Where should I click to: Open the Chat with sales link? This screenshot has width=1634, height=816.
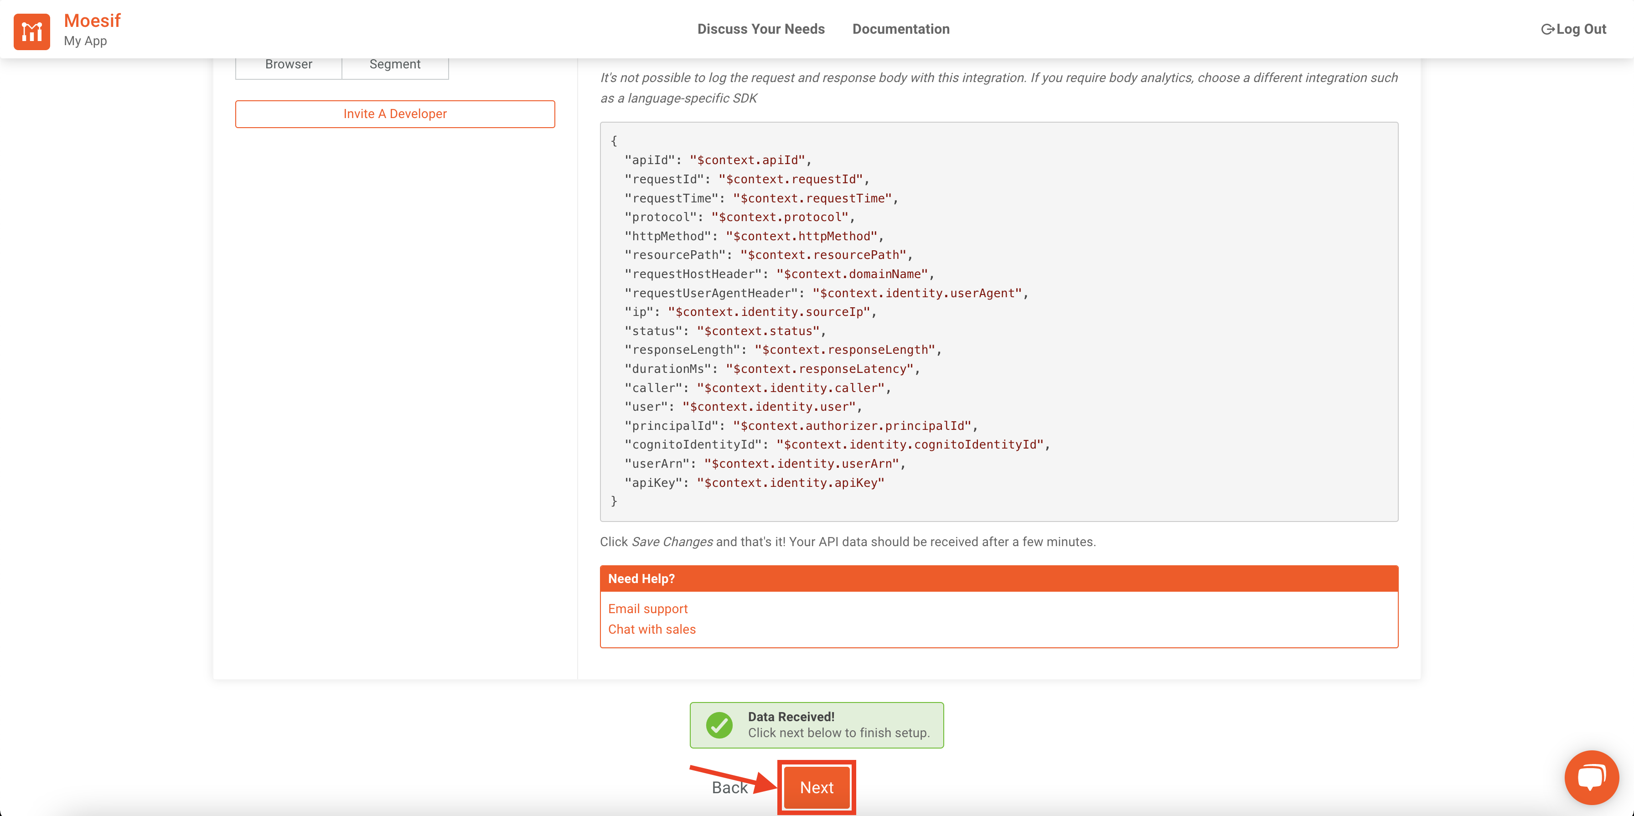(652, 629)
